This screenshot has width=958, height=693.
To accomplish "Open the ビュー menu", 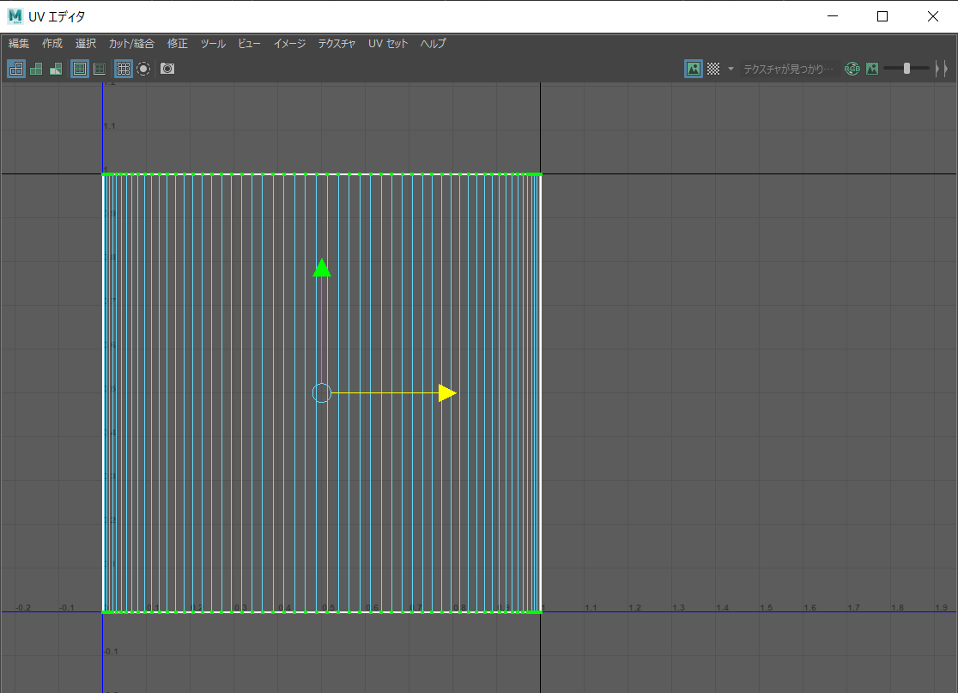I will point(249,44).
